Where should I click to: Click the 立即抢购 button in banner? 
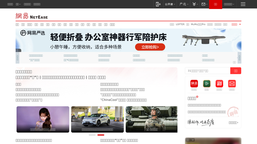pos(150,47)
